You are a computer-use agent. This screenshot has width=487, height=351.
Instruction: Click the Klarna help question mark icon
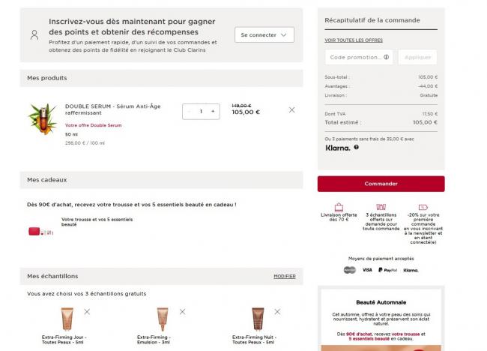356,147
